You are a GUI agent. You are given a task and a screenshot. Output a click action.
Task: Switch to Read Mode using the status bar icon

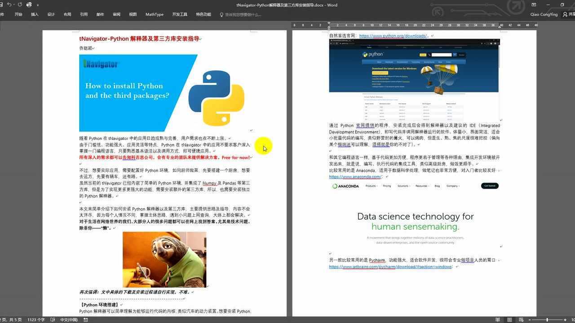tap(498, 319)
